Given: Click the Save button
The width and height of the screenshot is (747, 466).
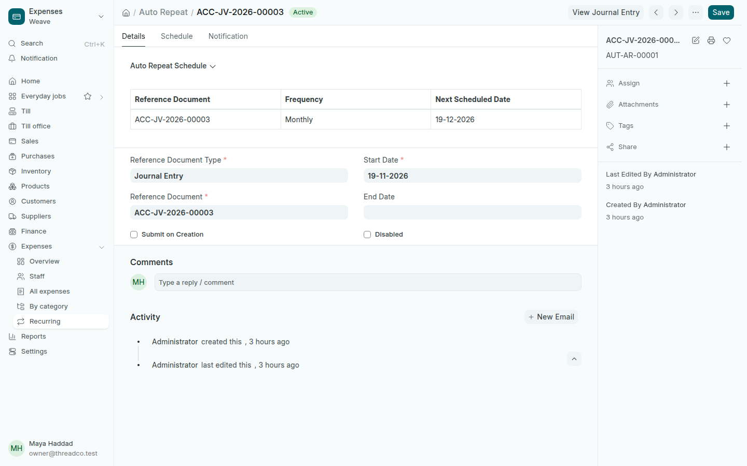Looking at the screenshot, I should (721, 12).
